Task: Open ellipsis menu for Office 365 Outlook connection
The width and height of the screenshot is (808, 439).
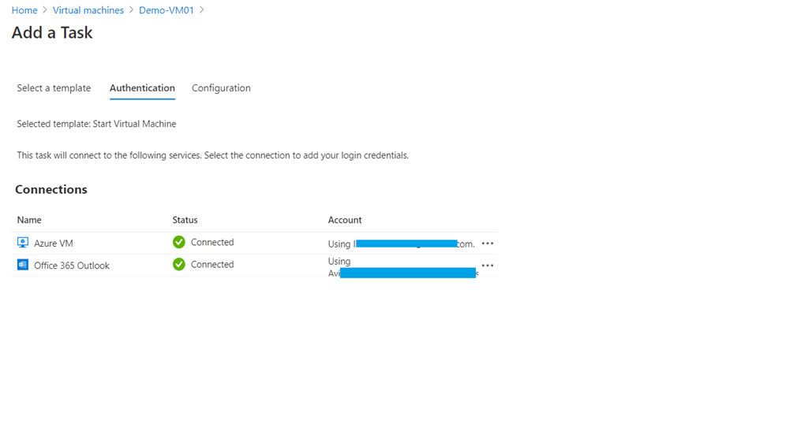Action: pos(488,266)
